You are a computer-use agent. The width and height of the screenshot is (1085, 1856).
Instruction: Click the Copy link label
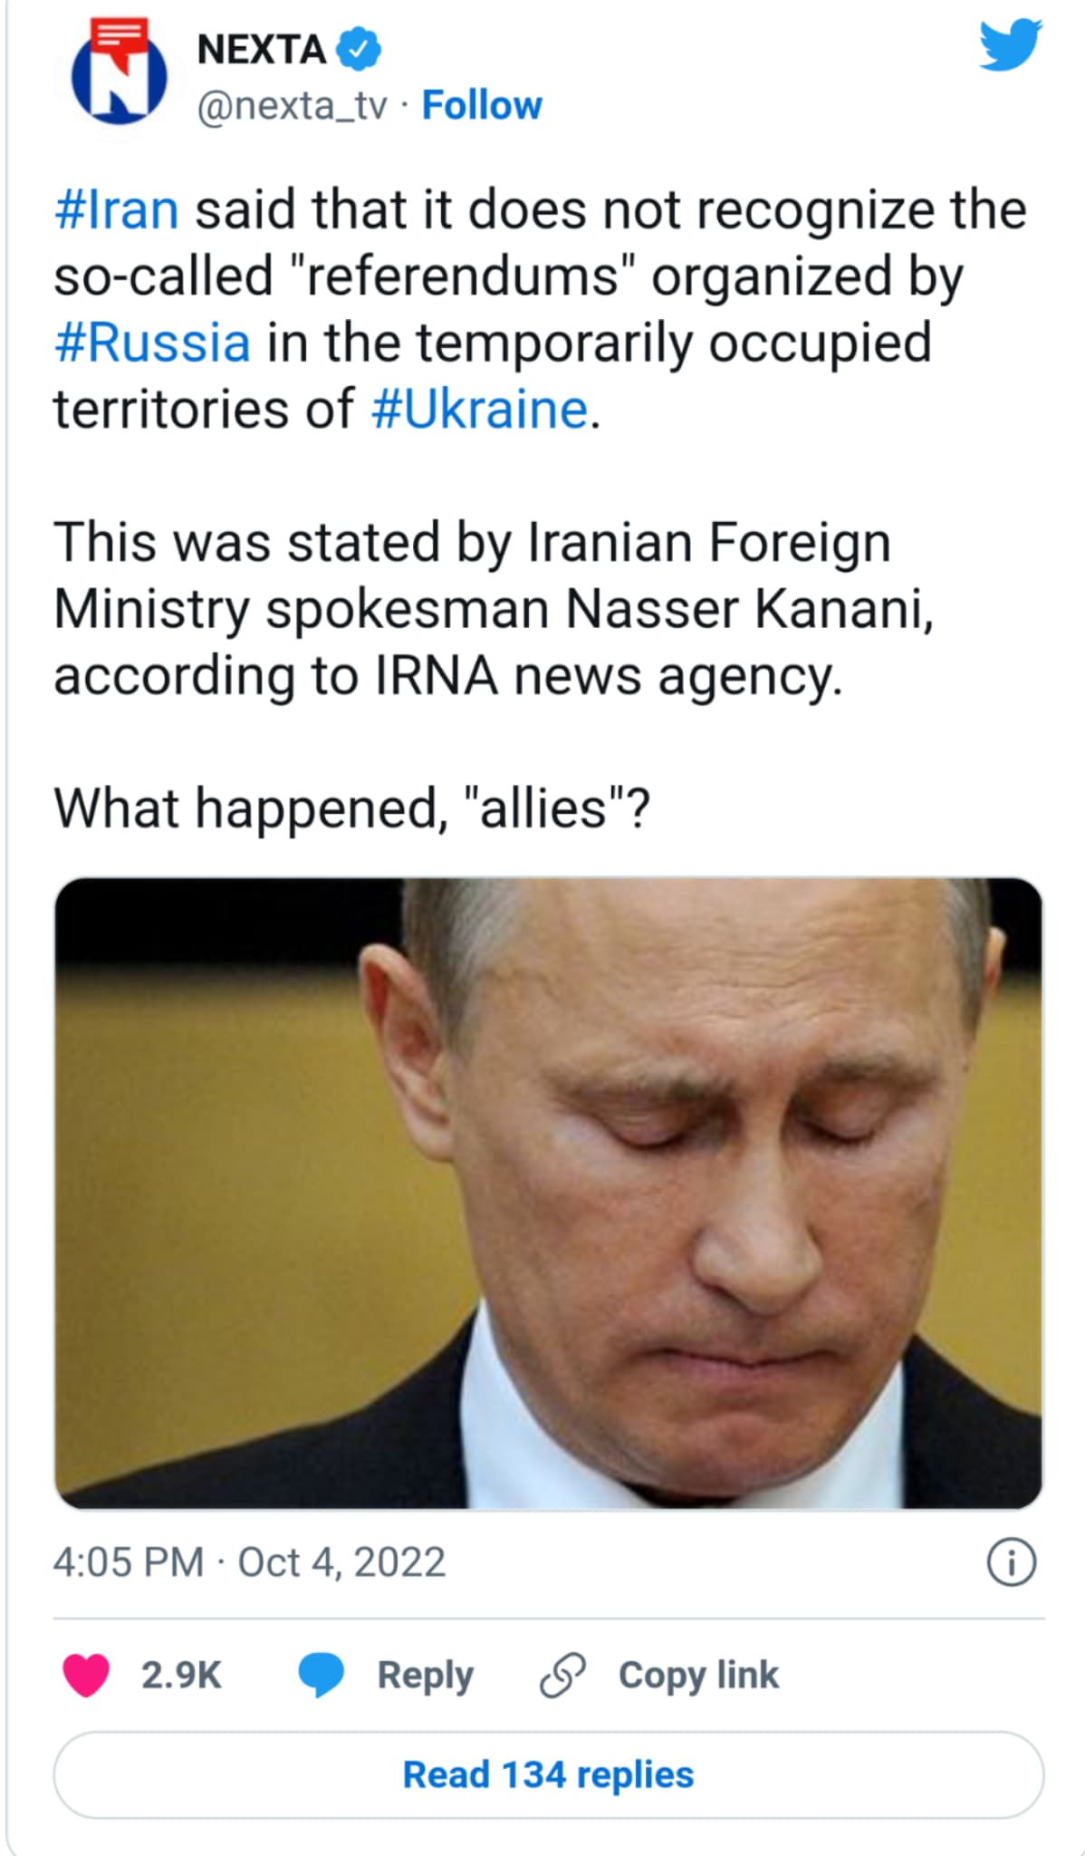click(698, 1676)
